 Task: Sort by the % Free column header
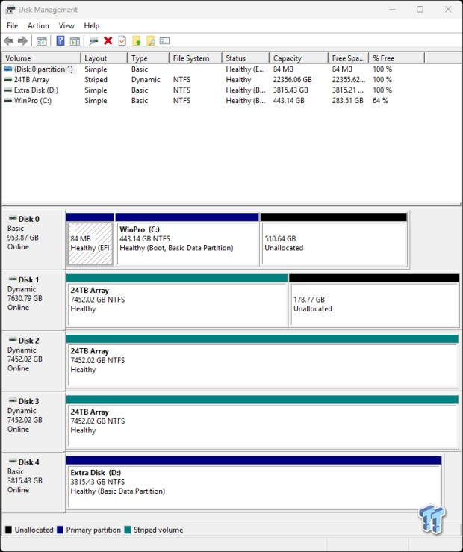pyautogui.click(x=397, y=58)
